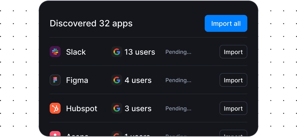Import the Figma app
The width and height of the screenshot is (297, 137).
click(x=233, y=80)
